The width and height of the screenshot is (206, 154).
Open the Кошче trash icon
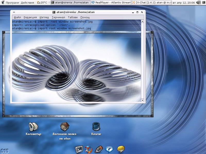coord(96,127)
